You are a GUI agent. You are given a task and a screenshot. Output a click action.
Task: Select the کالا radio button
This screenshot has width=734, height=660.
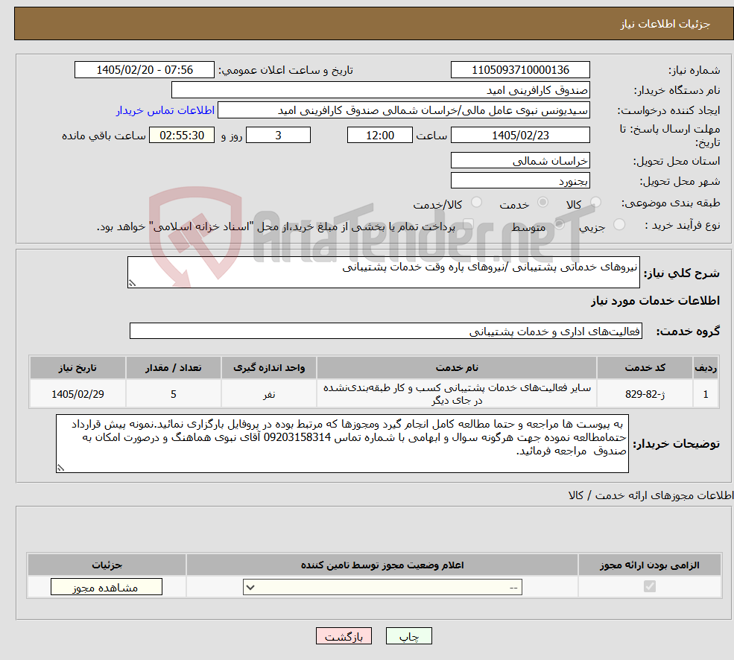pyautogui.click(x=595, y=202)
